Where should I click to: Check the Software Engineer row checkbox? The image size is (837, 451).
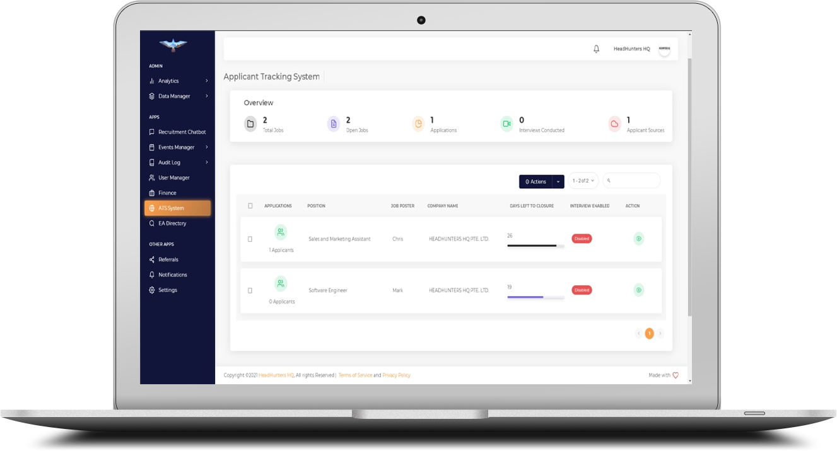250,290
